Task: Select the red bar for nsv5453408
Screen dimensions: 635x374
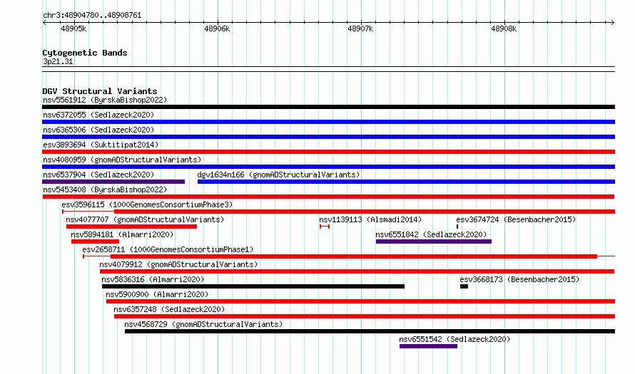Action: (328, 197)
